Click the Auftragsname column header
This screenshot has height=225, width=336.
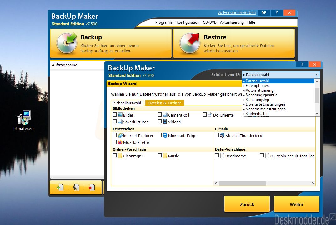click(77, 65)
